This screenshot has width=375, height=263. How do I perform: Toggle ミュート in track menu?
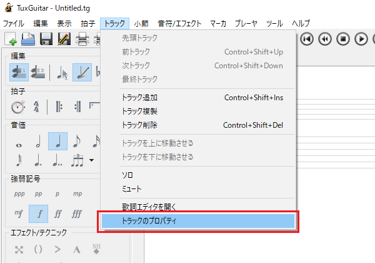[199, 189]
